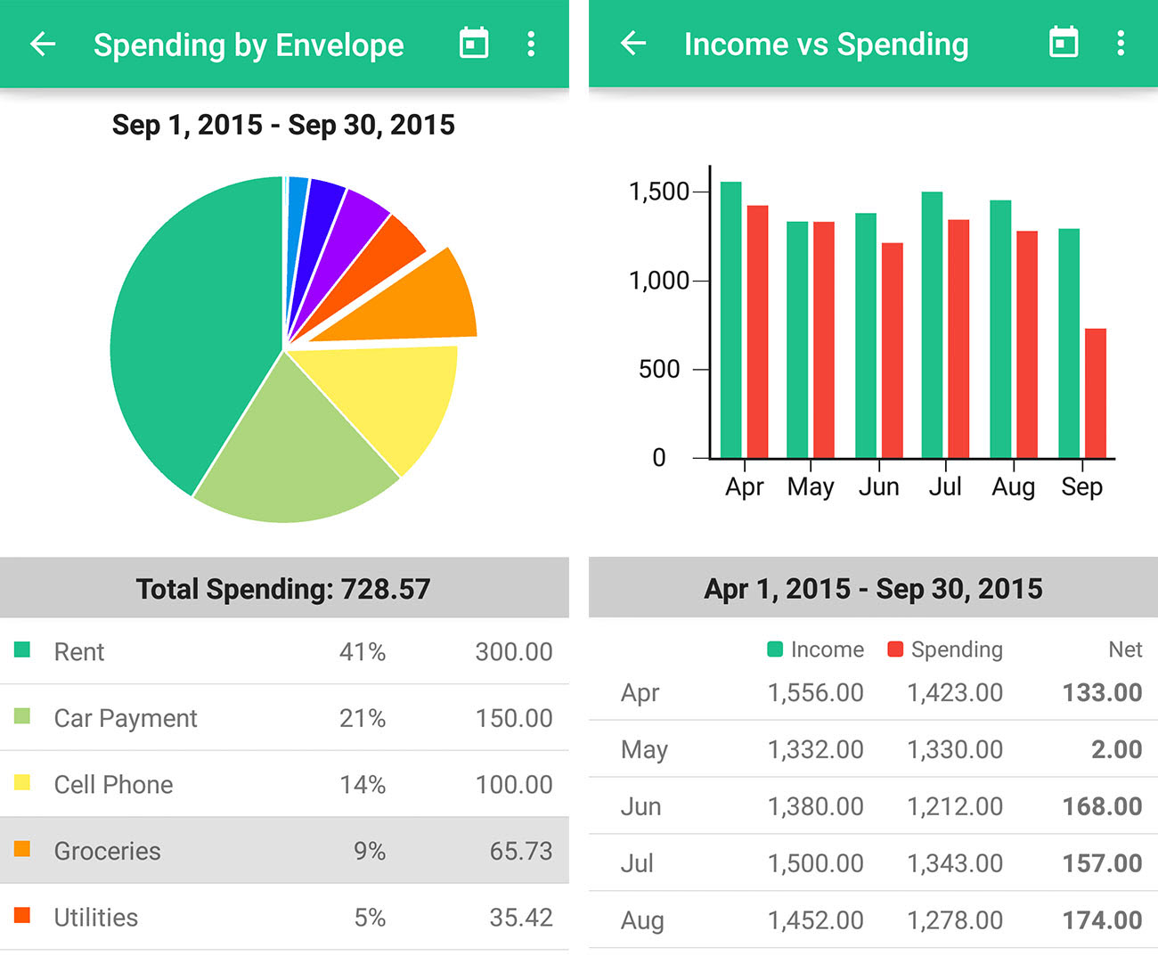Go back from Spending by Envelope screen

point(43,45)
